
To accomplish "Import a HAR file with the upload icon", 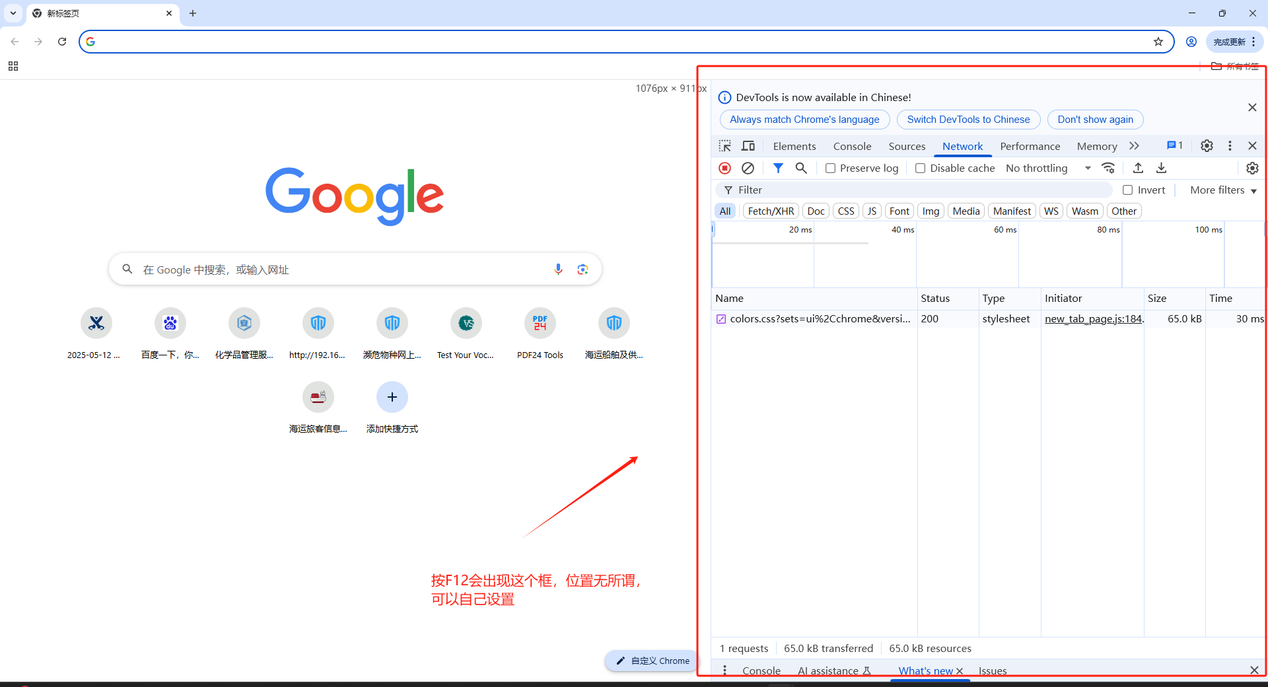I will click(x=1138, y=168).
